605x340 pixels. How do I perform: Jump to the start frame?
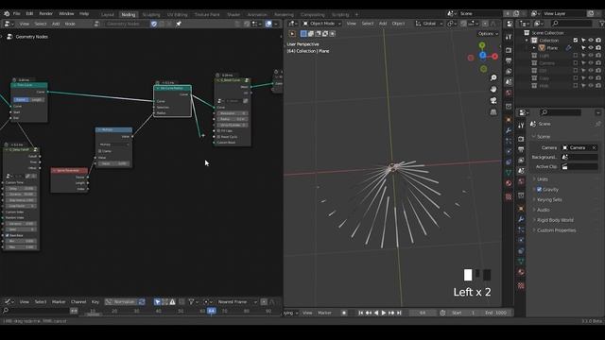point(361,313)
